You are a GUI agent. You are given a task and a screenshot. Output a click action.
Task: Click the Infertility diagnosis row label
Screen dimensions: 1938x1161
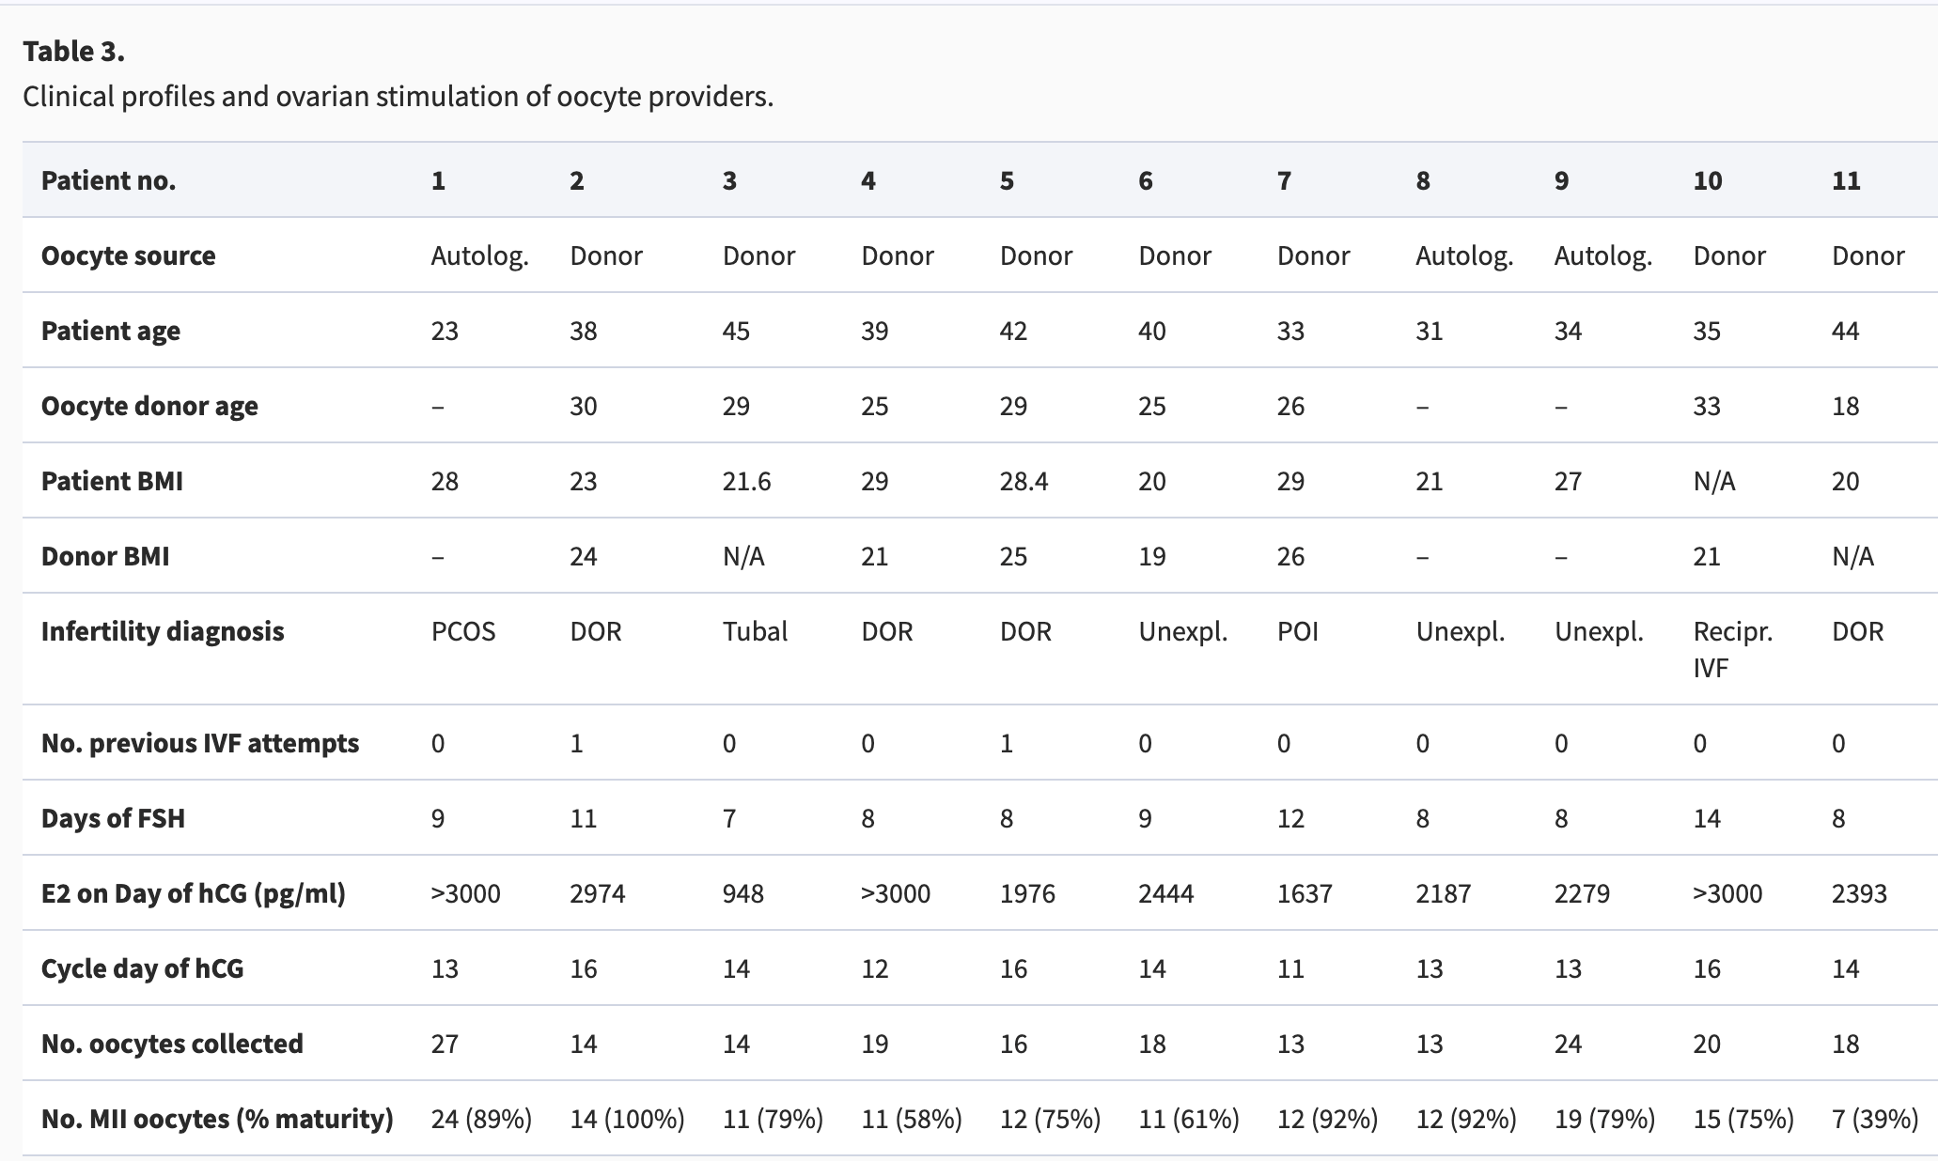[163, 631]
